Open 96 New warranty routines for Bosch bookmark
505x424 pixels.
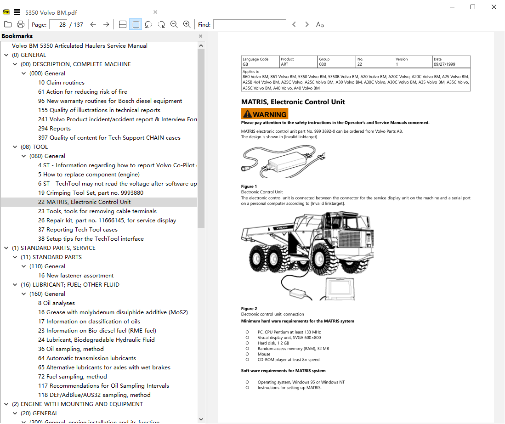(x=110, y=101)
